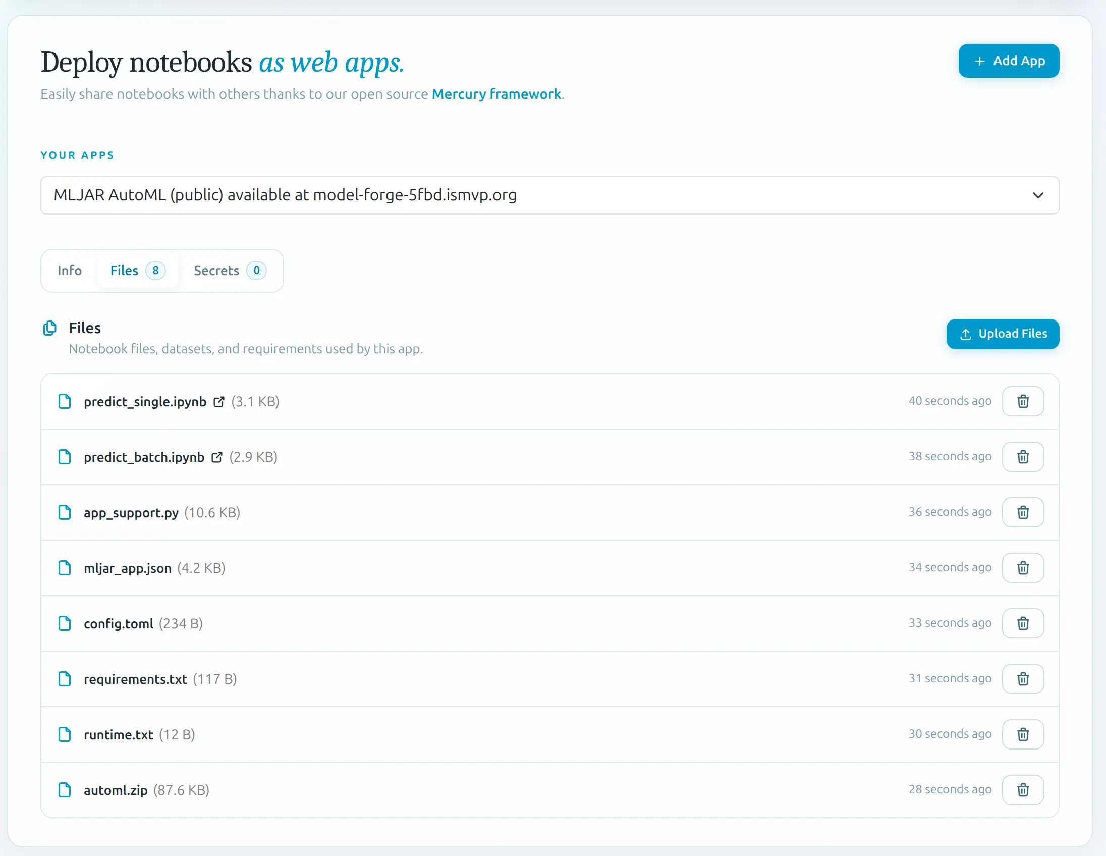This screenshot has height=856, width=1106.
Task: Click the config.toml file name
Action: coord(119,623)
